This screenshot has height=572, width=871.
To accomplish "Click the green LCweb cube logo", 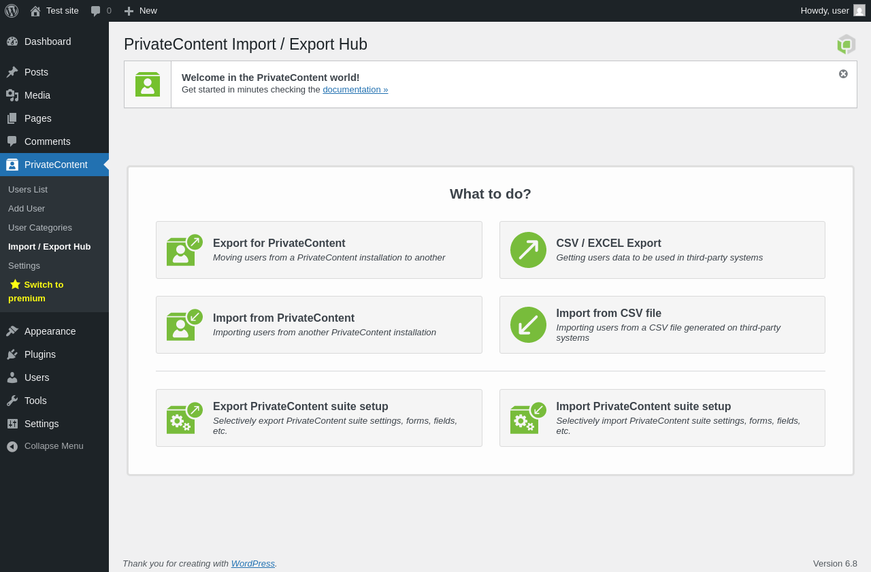I will tap(846, 44).
